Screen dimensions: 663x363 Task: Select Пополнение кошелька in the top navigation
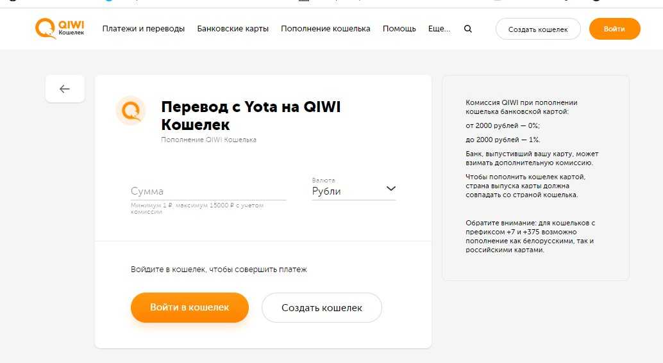[326, 29]
